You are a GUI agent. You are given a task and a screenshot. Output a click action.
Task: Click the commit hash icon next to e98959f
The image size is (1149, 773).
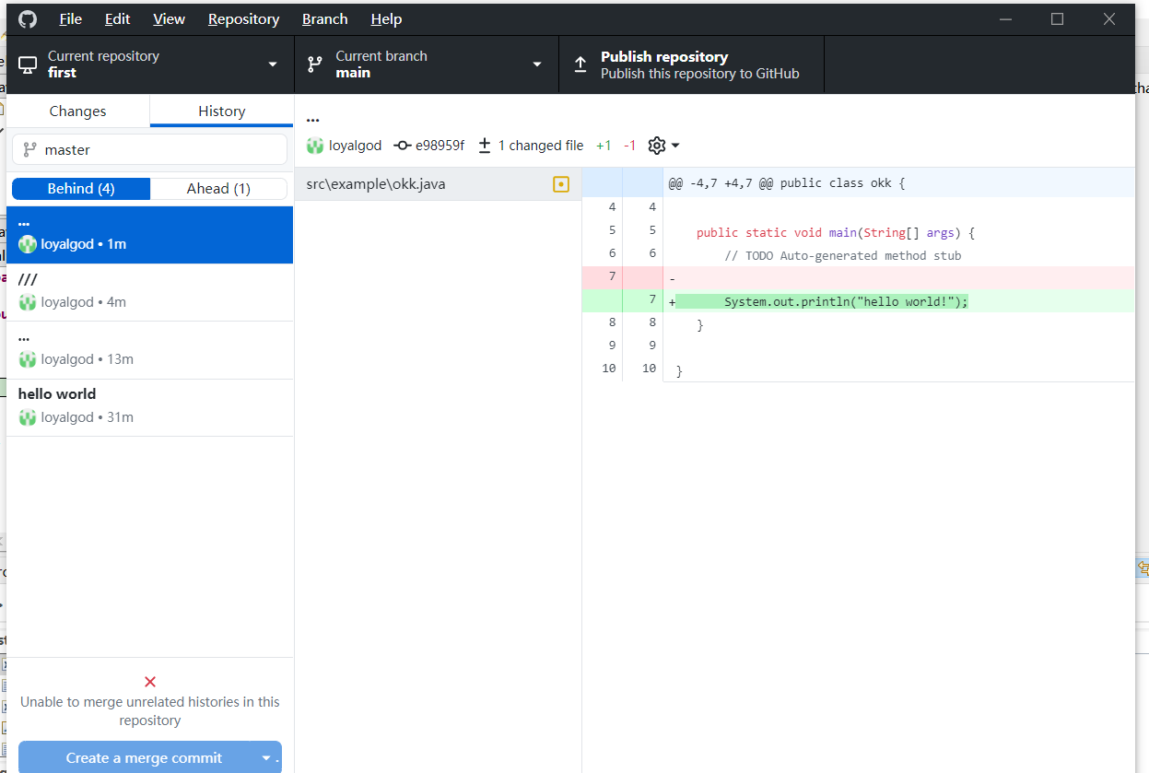pyautogui.click(x=403, y=146)
